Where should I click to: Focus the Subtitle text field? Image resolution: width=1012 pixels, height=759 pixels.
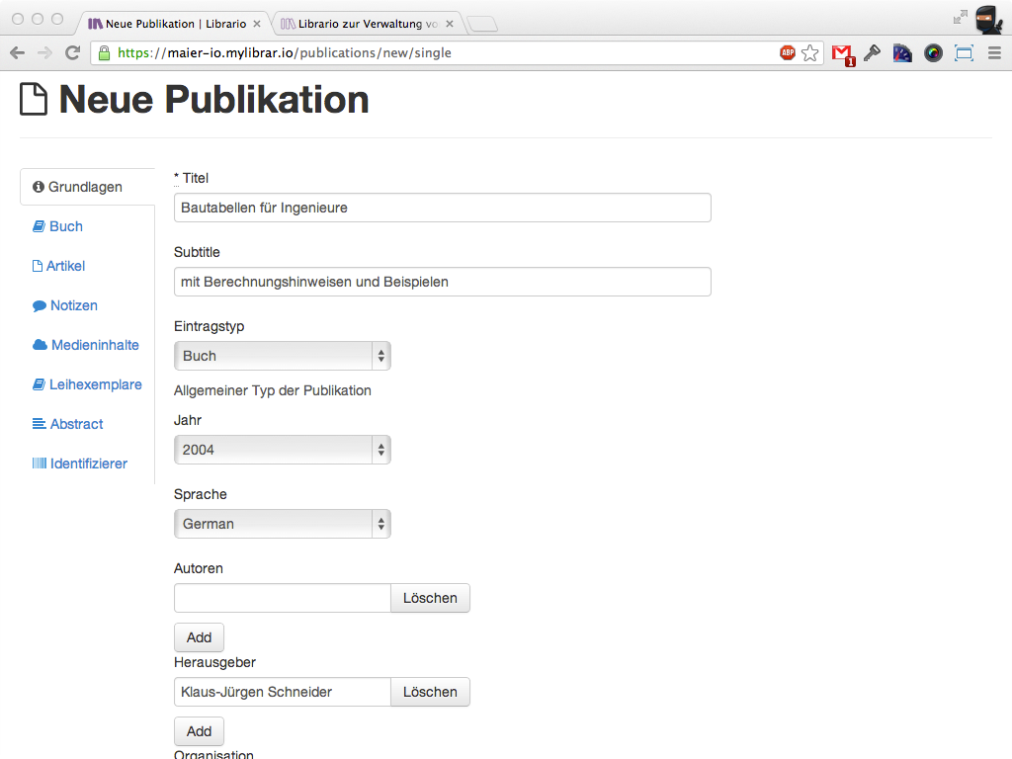442,282
